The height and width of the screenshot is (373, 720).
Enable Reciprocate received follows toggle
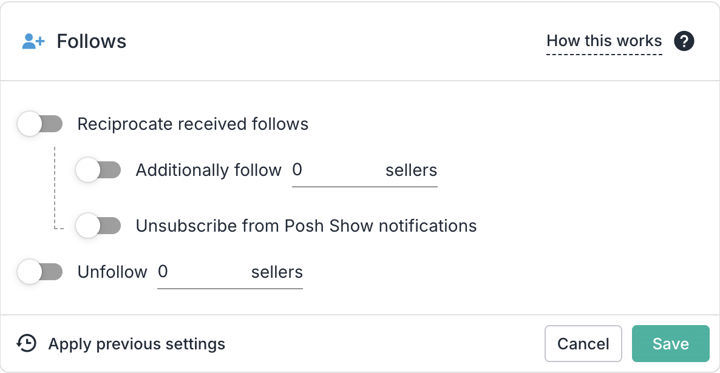(40, 124)
